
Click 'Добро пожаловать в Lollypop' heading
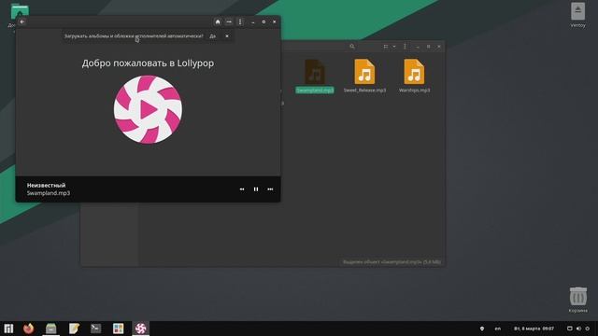(x=148, y=63)
